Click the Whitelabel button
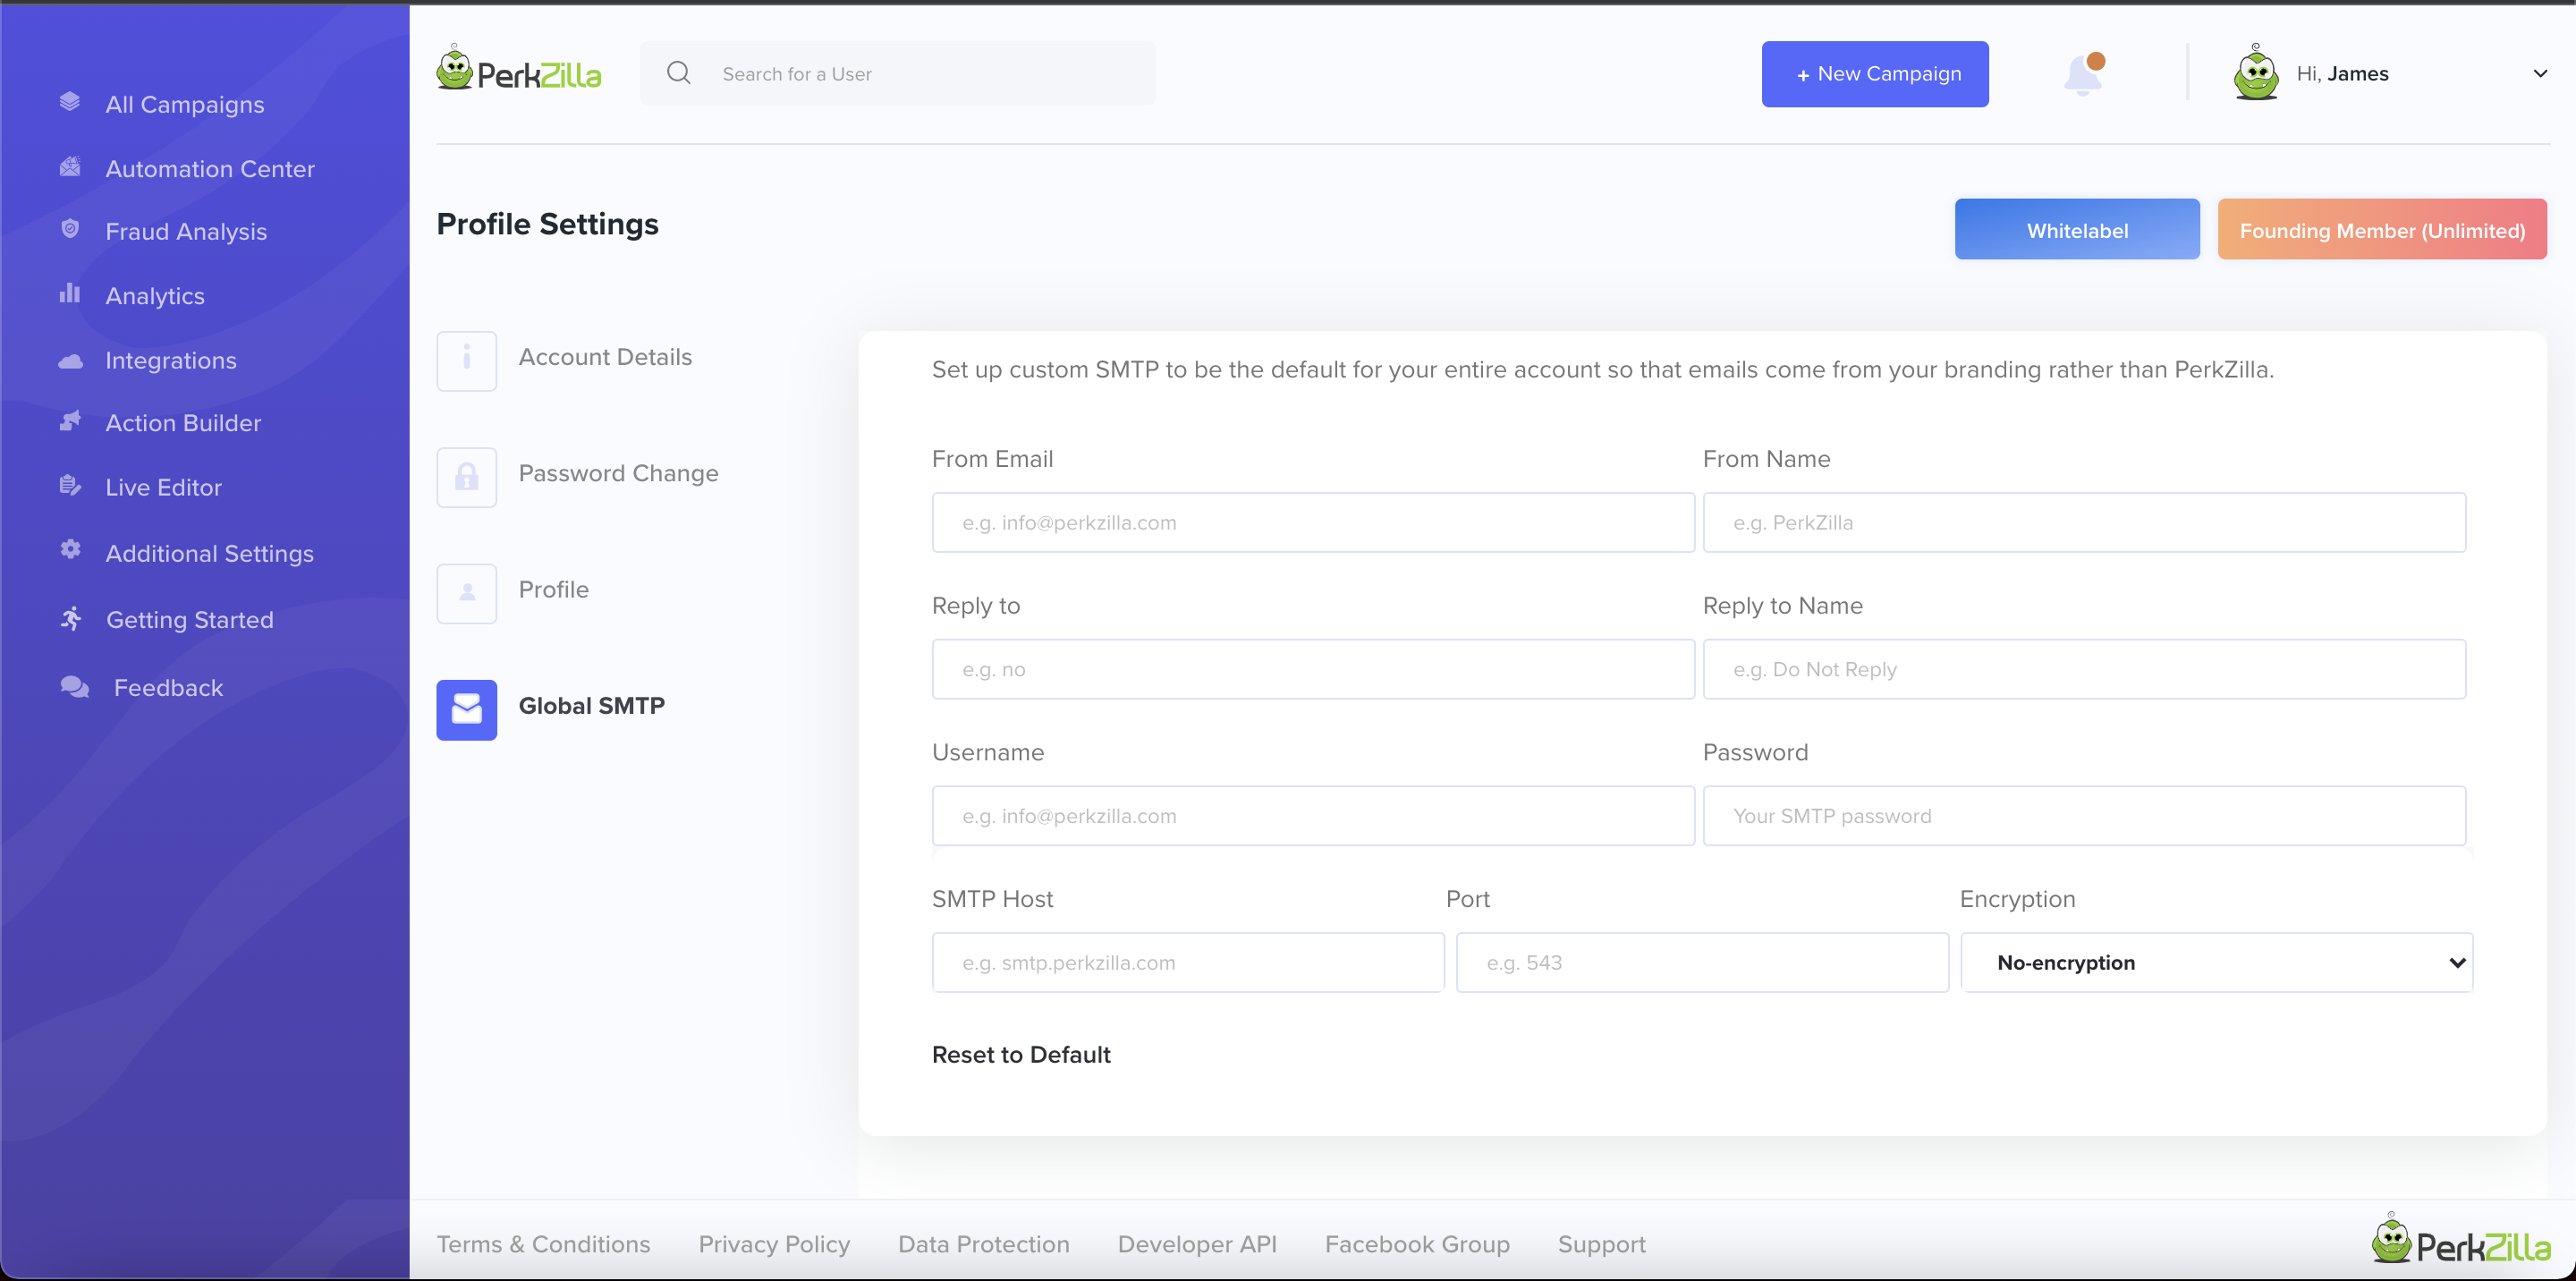 click(x=2077, y=230)
